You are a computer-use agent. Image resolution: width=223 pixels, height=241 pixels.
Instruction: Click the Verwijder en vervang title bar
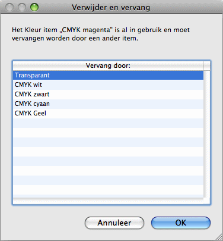pyautogui.click(x=111, y=8)
